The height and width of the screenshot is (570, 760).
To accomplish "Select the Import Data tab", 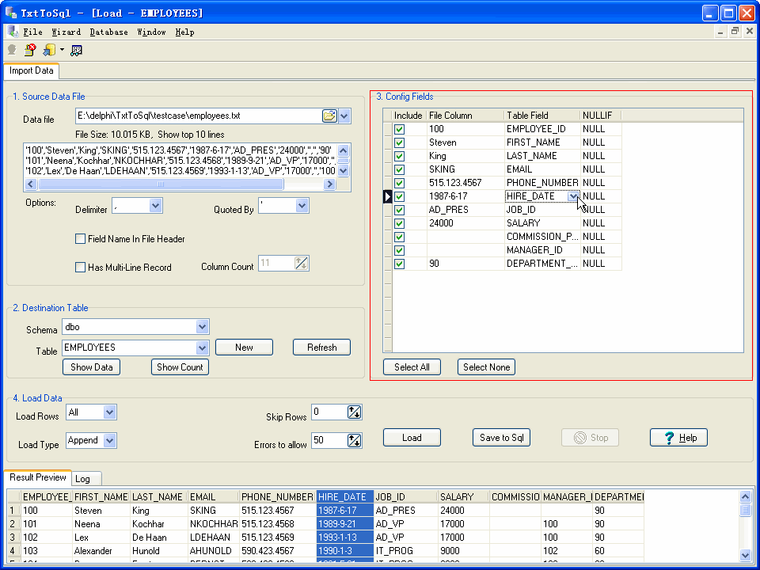I will tap(32, 70).
